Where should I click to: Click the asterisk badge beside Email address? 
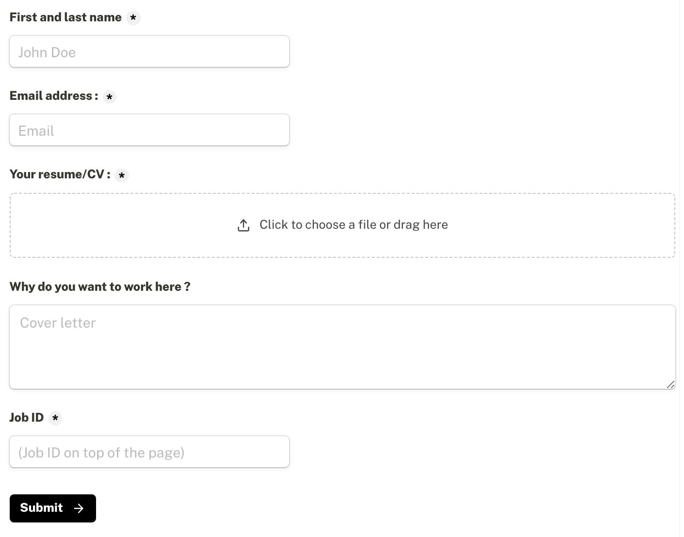click(x=110, y=97)
